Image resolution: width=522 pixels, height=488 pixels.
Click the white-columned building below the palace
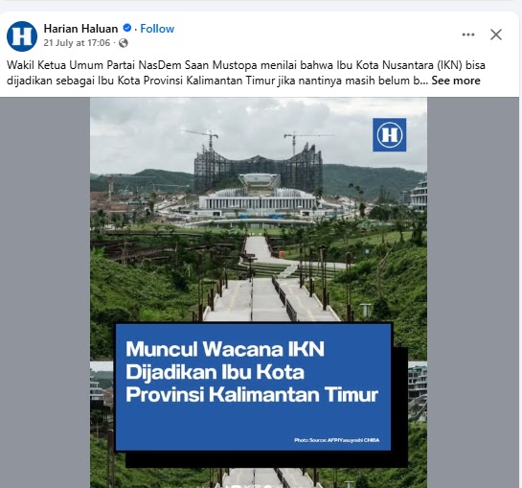(258, 201)
